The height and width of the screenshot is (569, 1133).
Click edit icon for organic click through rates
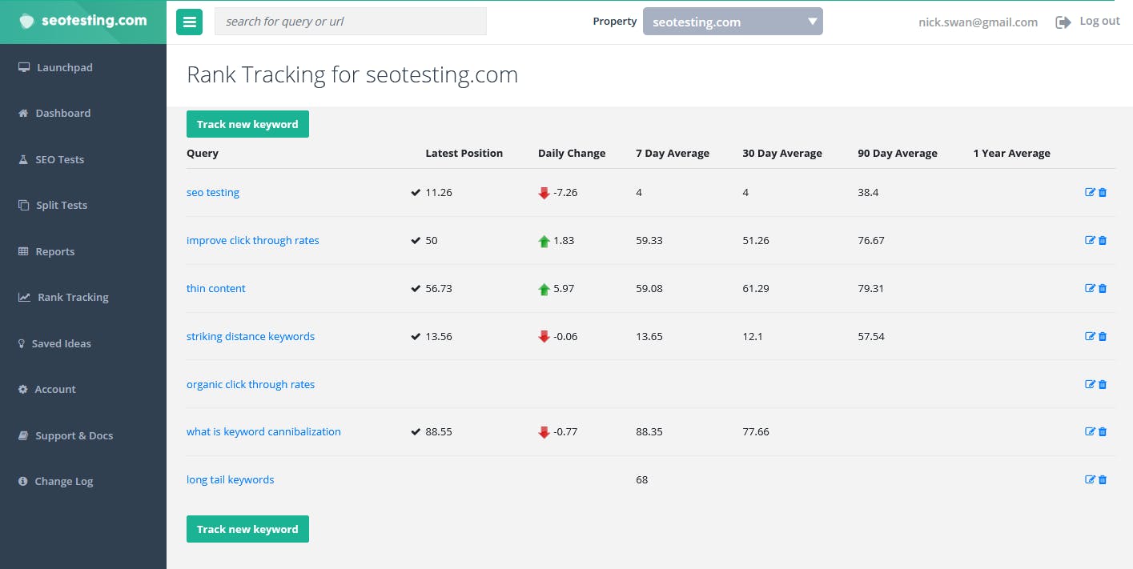(1090, 384)
